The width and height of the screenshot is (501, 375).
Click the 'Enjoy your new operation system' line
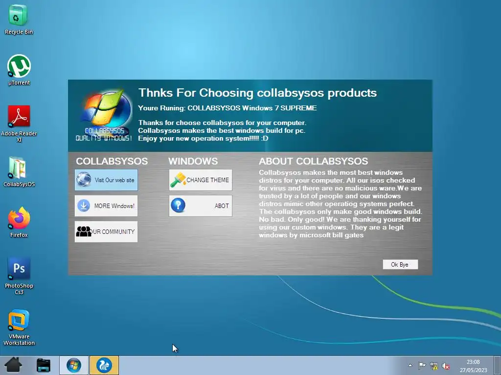click(203, 138)
